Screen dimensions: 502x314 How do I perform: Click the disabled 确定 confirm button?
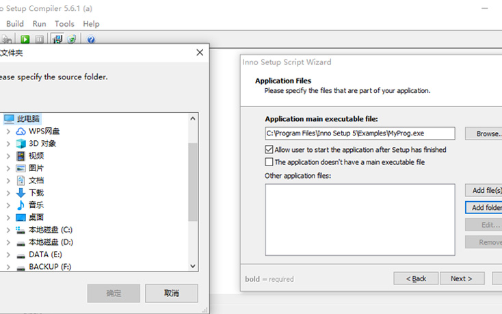click(114, 293)
